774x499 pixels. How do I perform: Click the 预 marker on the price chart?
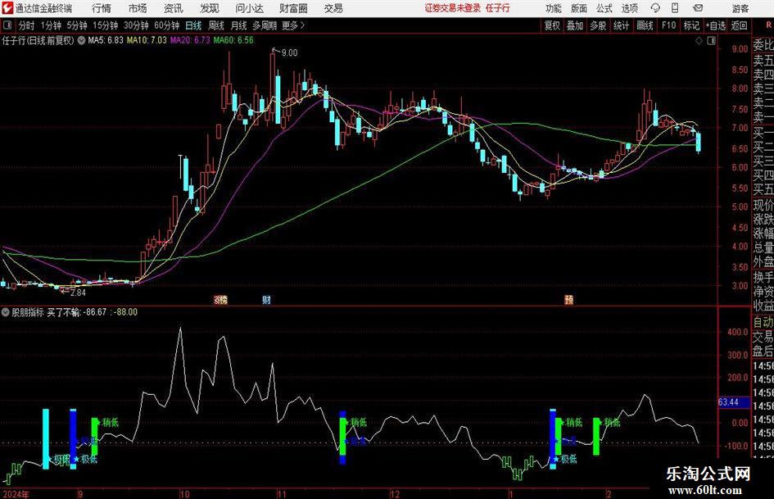pyautogui.click(x=568, y=299)
